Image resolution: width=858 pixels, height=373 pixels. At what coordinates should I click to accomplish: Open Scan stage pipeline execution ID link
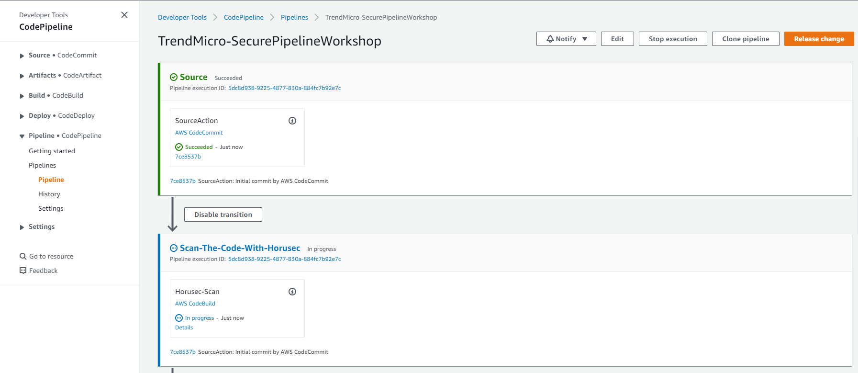[x=284, y=259]
